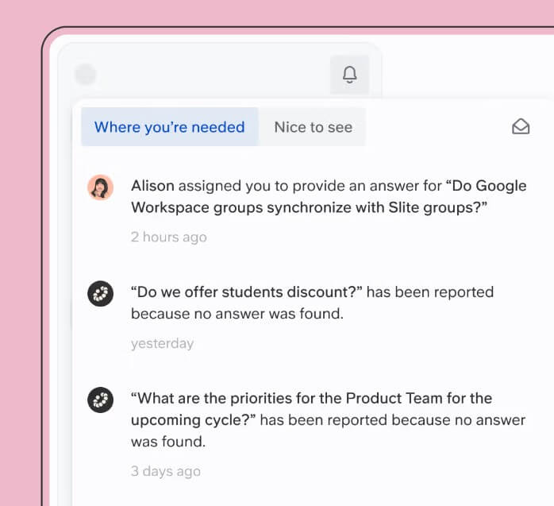Screen dimensions: 554x506
Task: Open the Product Team priorities question notification
Action: (311, 435)
